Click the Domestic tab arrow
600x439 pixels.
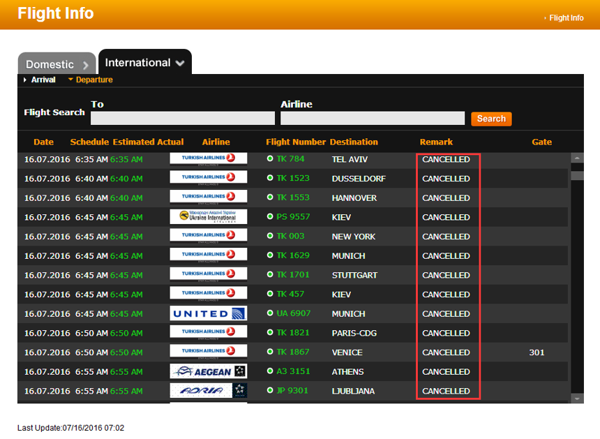click(86, 65)
